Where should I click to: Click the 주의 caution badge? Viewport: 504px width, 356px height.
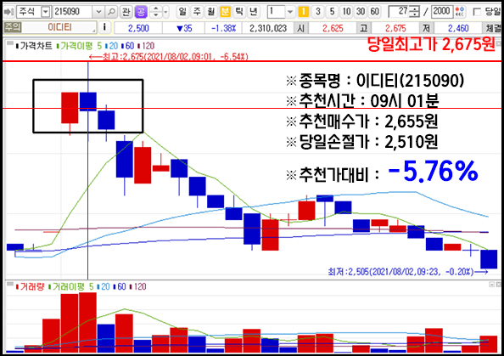12,27
